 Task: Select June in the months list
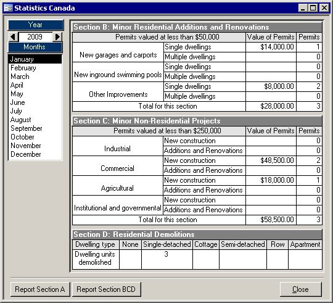(x=35, y=102)
